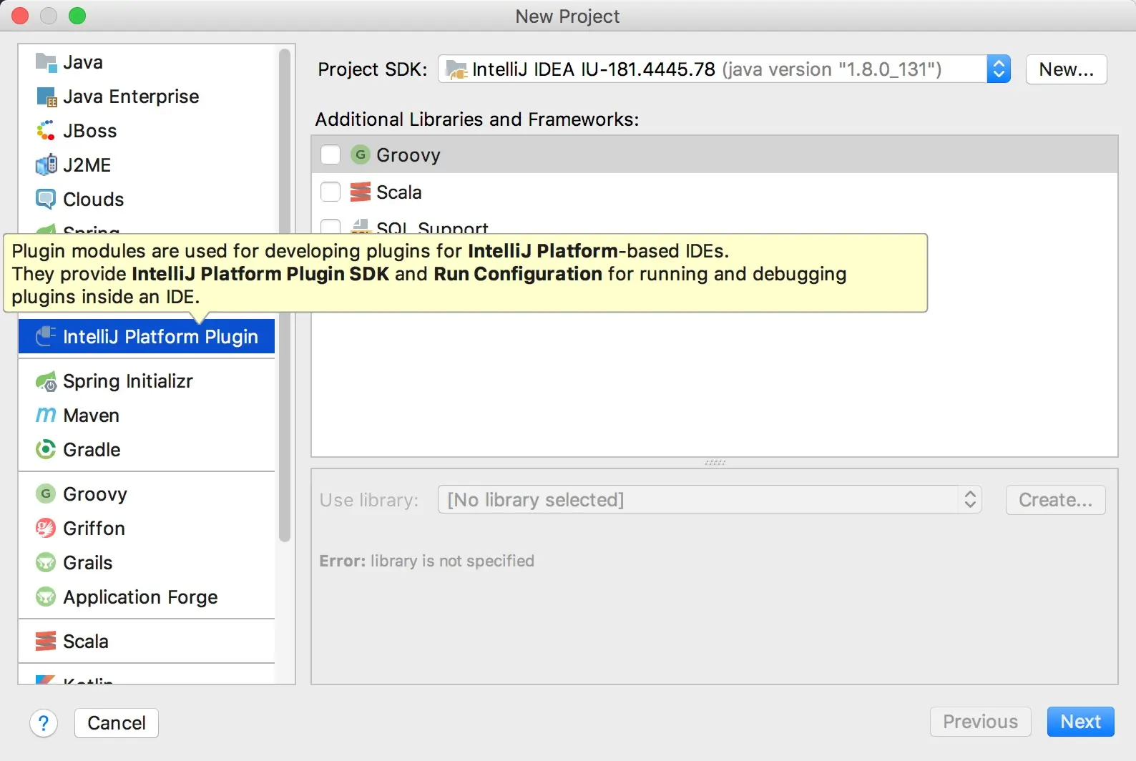Pick the J2ME icon in sidebar
Screen dimensions: 1136x761
click(46, 165)
